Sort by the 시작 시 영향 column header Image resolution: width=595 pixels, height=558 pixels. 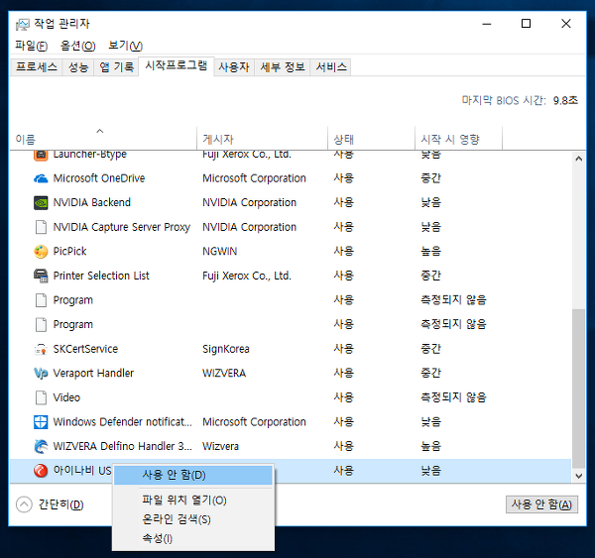458,139
